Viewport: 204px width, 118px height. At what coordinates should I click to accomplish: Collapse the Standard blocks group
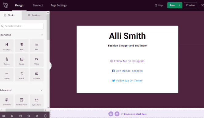coord(42,35)
